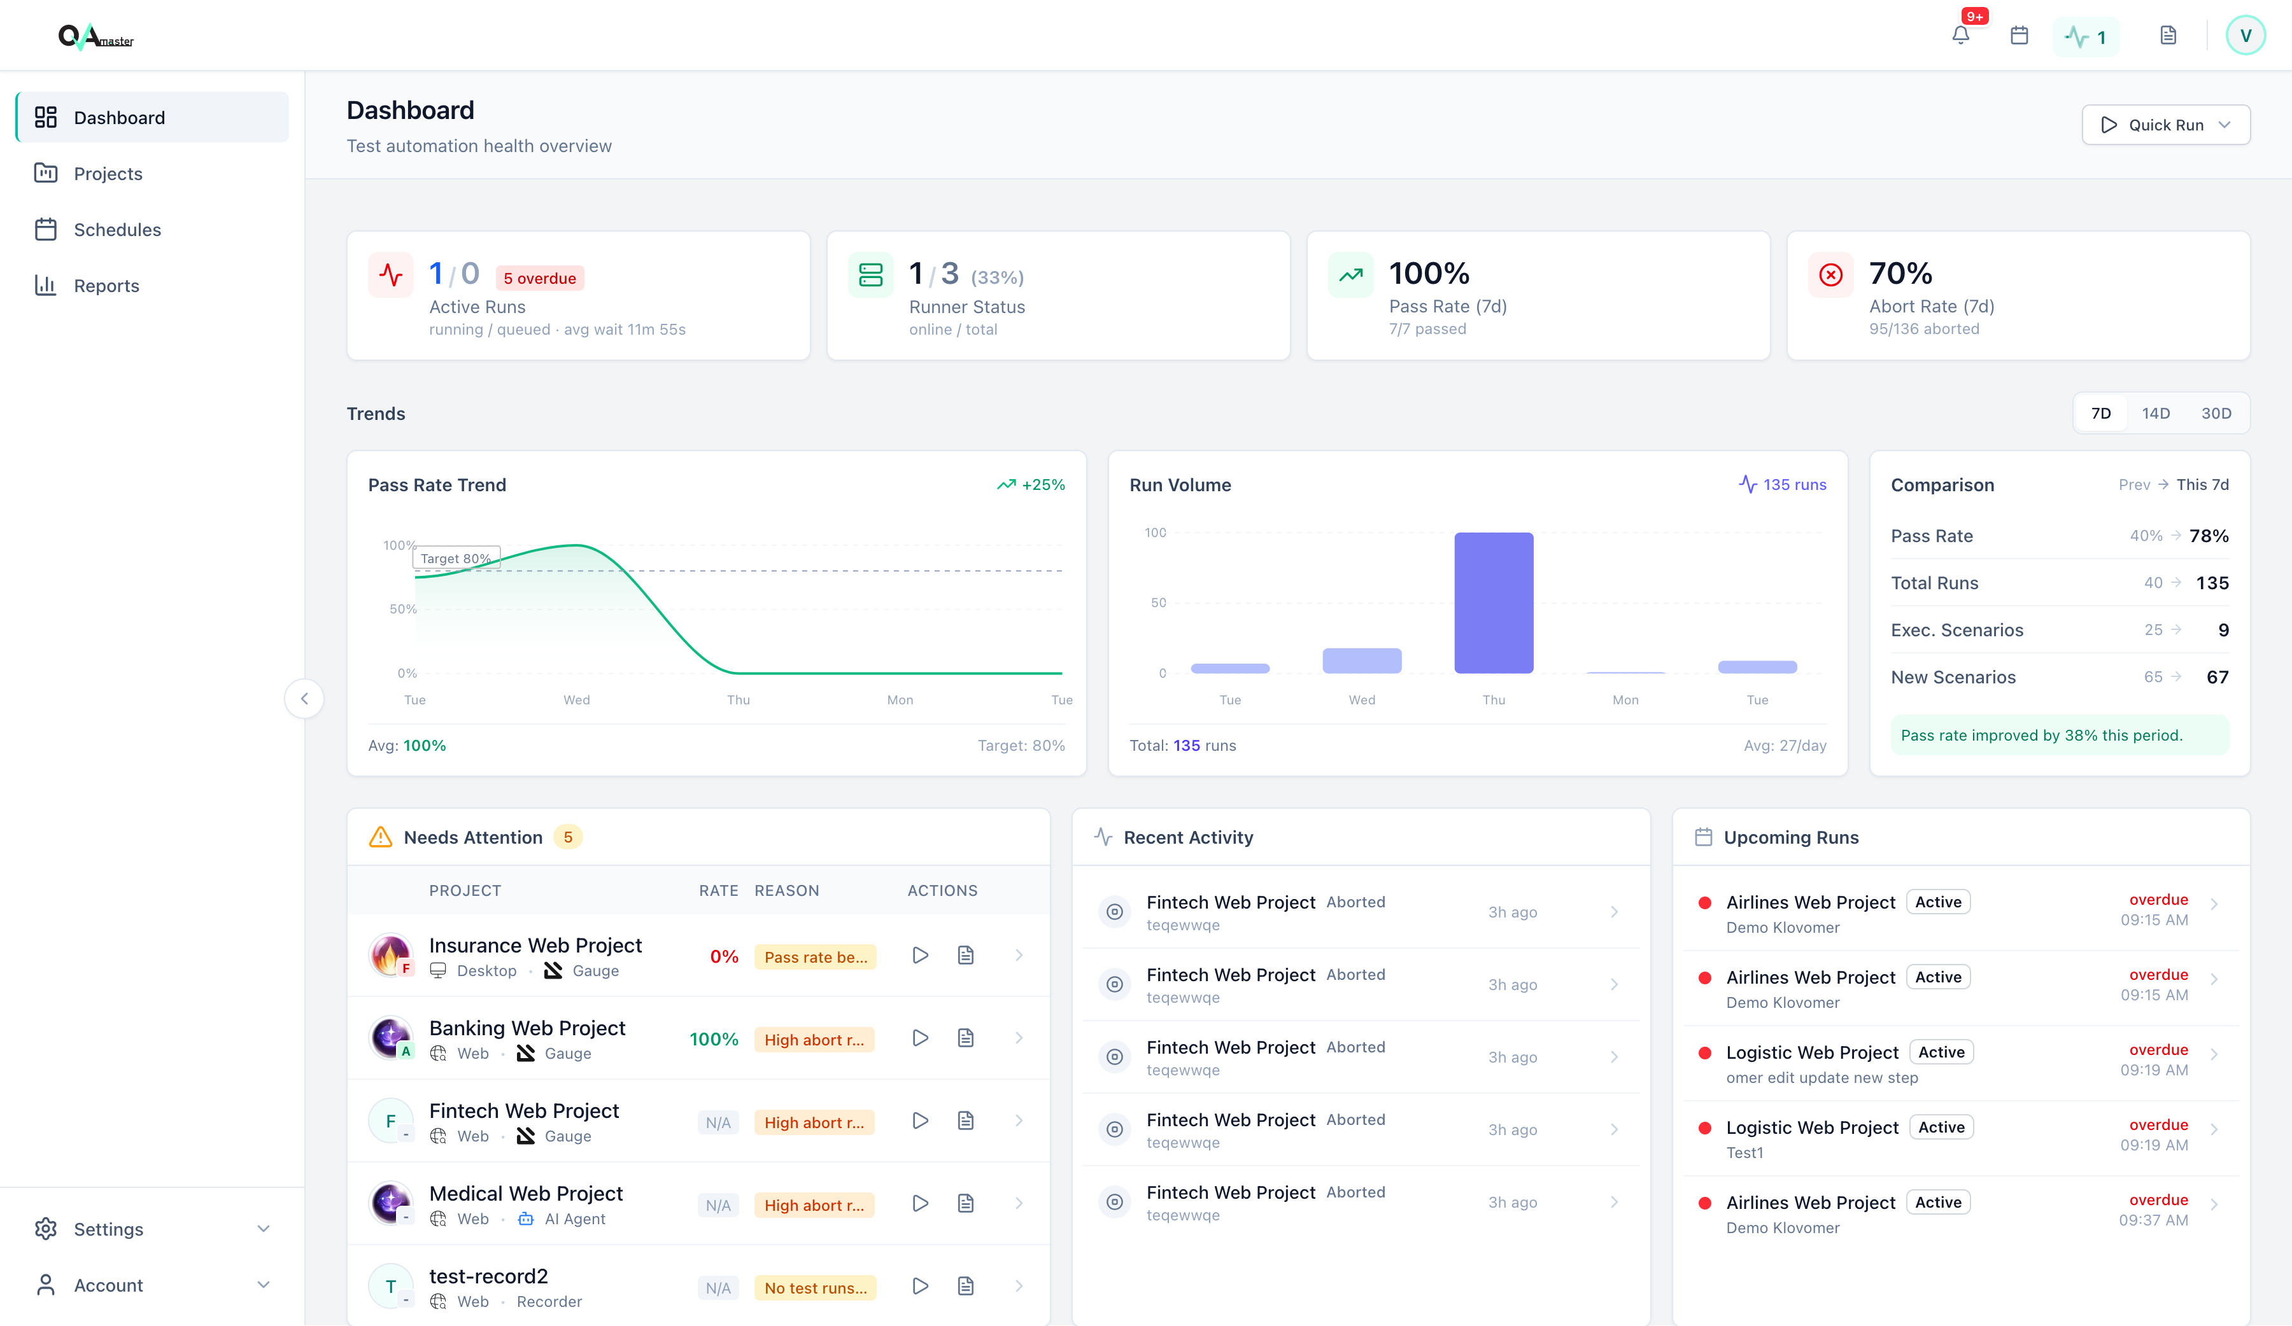
Task: Open the Quick Run dropdown
Action: [2165, 125]
